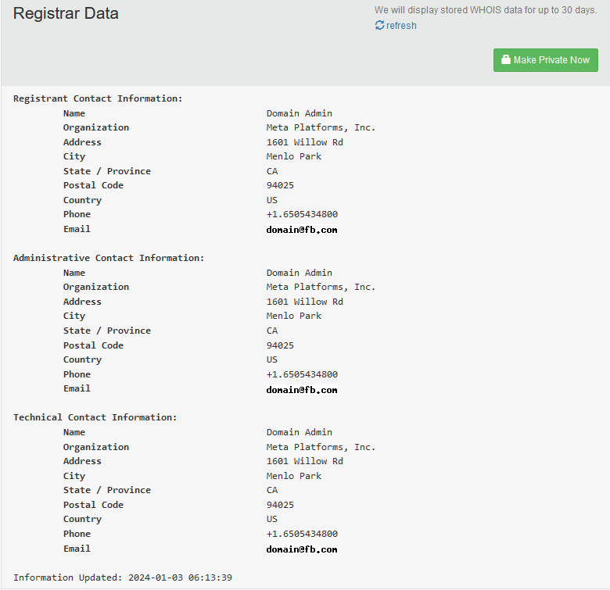Click the Registrant city Menlo Park
The width and height of the screenshot is (610, 590).
[x=294, y=156]
